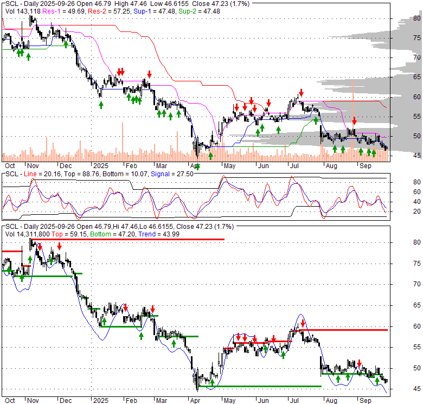The image size is (423, 404).
Task: Click the Sep label on top chart axis
Action: click(366, 166)
